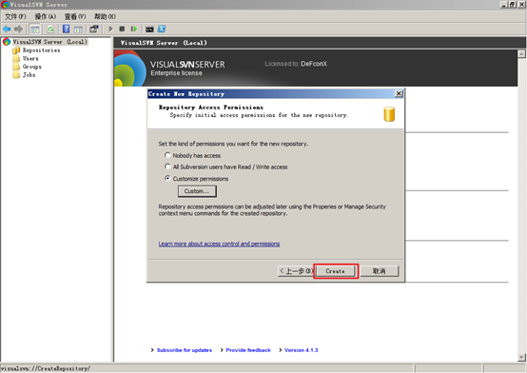Launch the PowerShell toolbar icon
527x373 pixels.
pos(162,29)
